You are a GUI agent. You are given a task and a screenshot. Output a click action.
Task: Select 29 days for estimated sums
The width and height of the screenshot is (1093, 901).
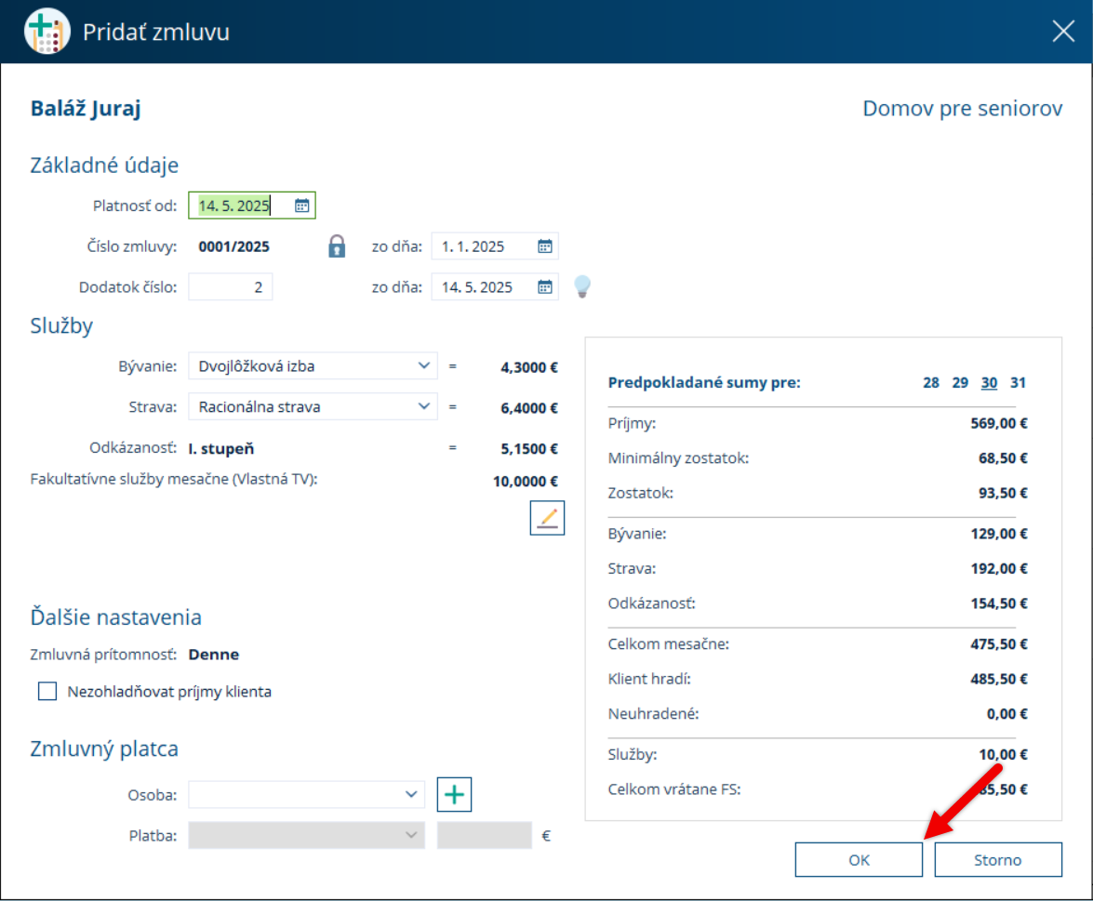tap(960, 382)
